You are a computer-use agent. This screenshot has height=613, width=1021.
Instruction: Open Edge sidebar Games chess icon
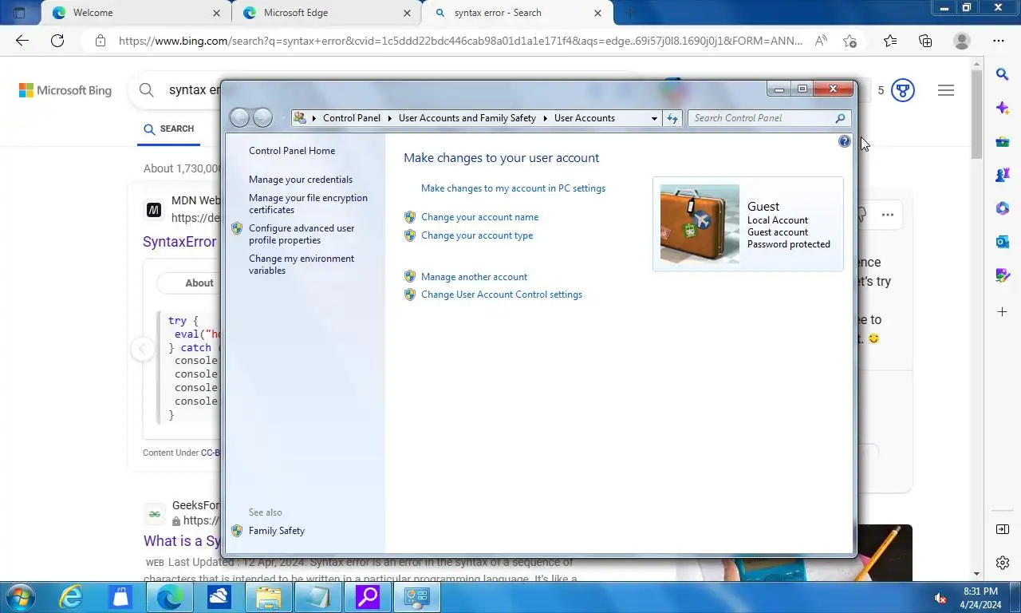(x=1003, y=175)
